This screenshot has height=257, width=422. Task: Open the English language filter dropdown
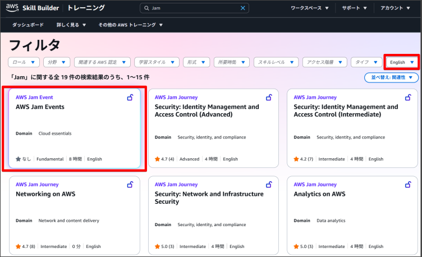coord(402,62)
